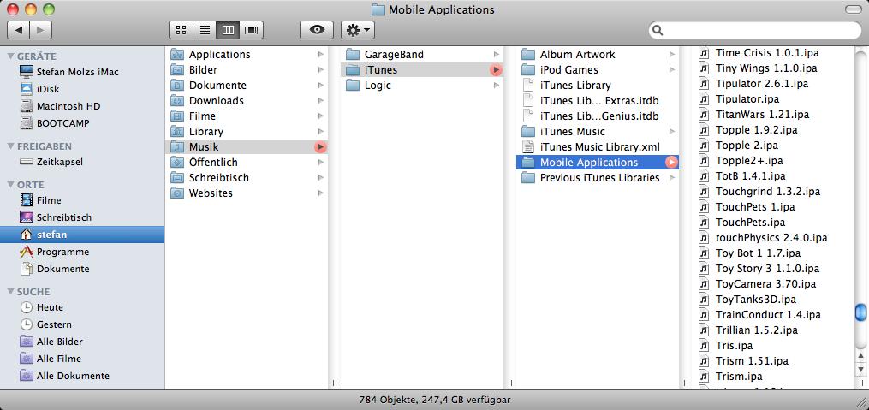Open the Öffentlich folder
This screenshot has height=410, width=869.
click(247, 163)
